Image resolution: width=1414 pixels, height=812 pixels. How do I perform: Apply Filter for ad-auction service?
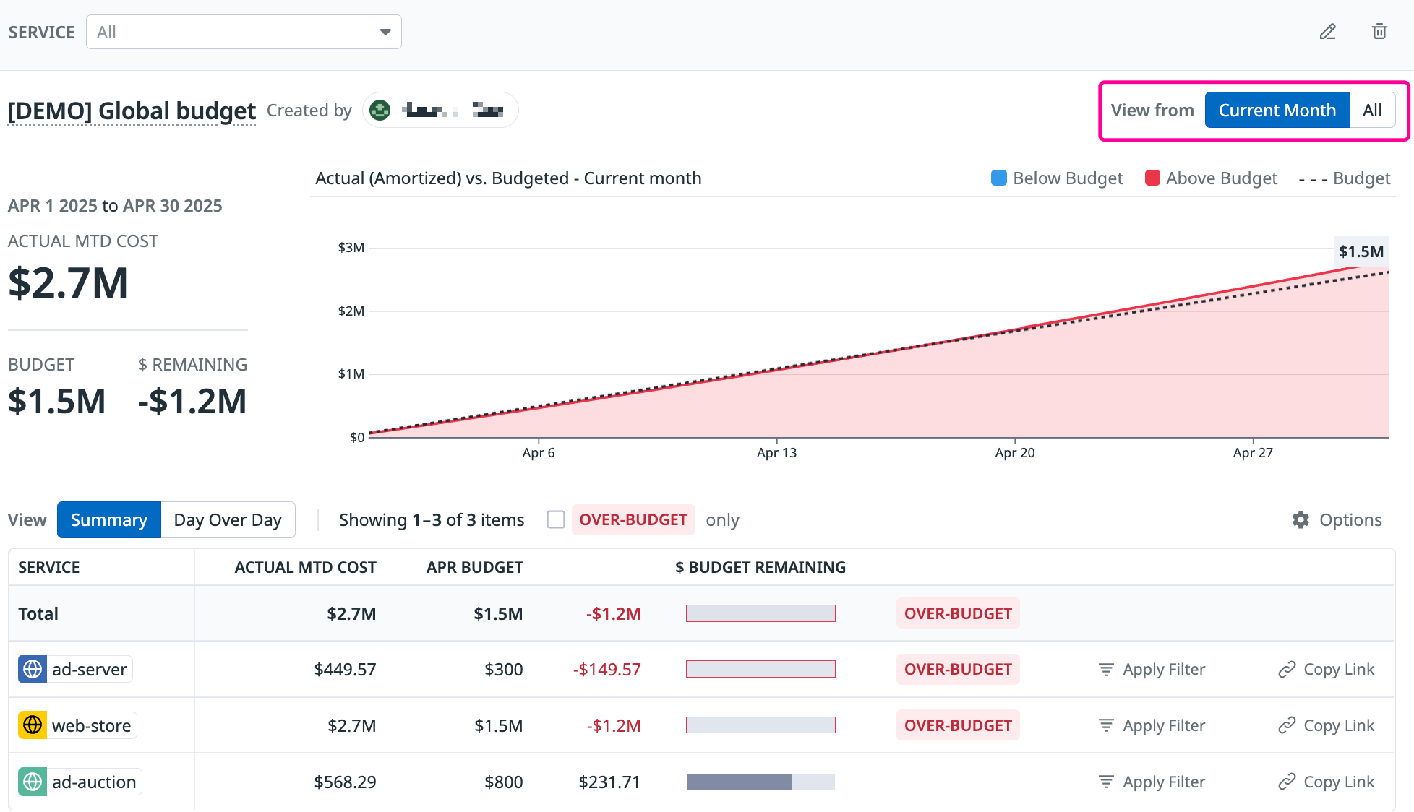pos(1152,782)
